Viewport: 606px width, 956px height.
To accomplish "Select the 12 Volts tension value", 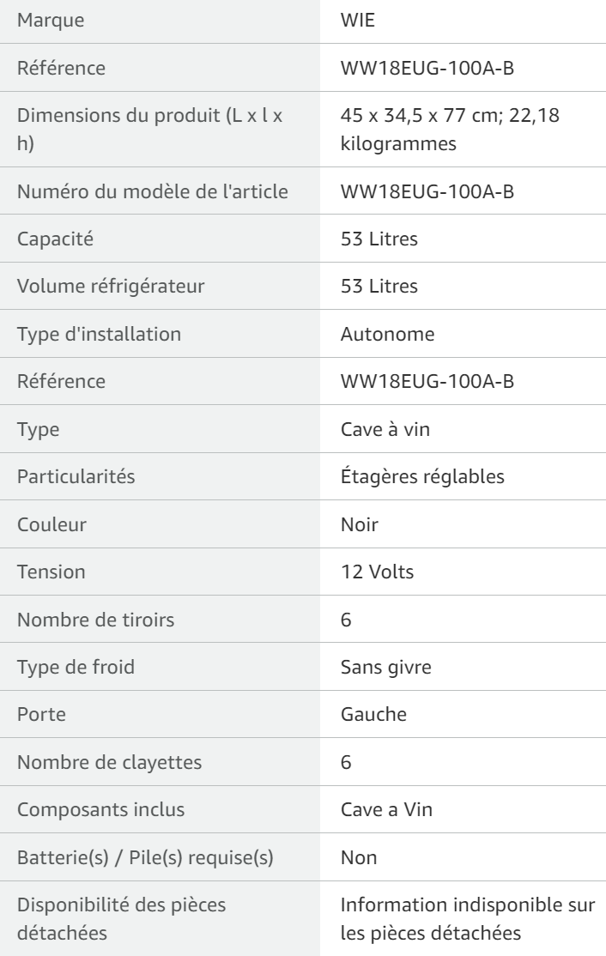I will pos(378,572).
